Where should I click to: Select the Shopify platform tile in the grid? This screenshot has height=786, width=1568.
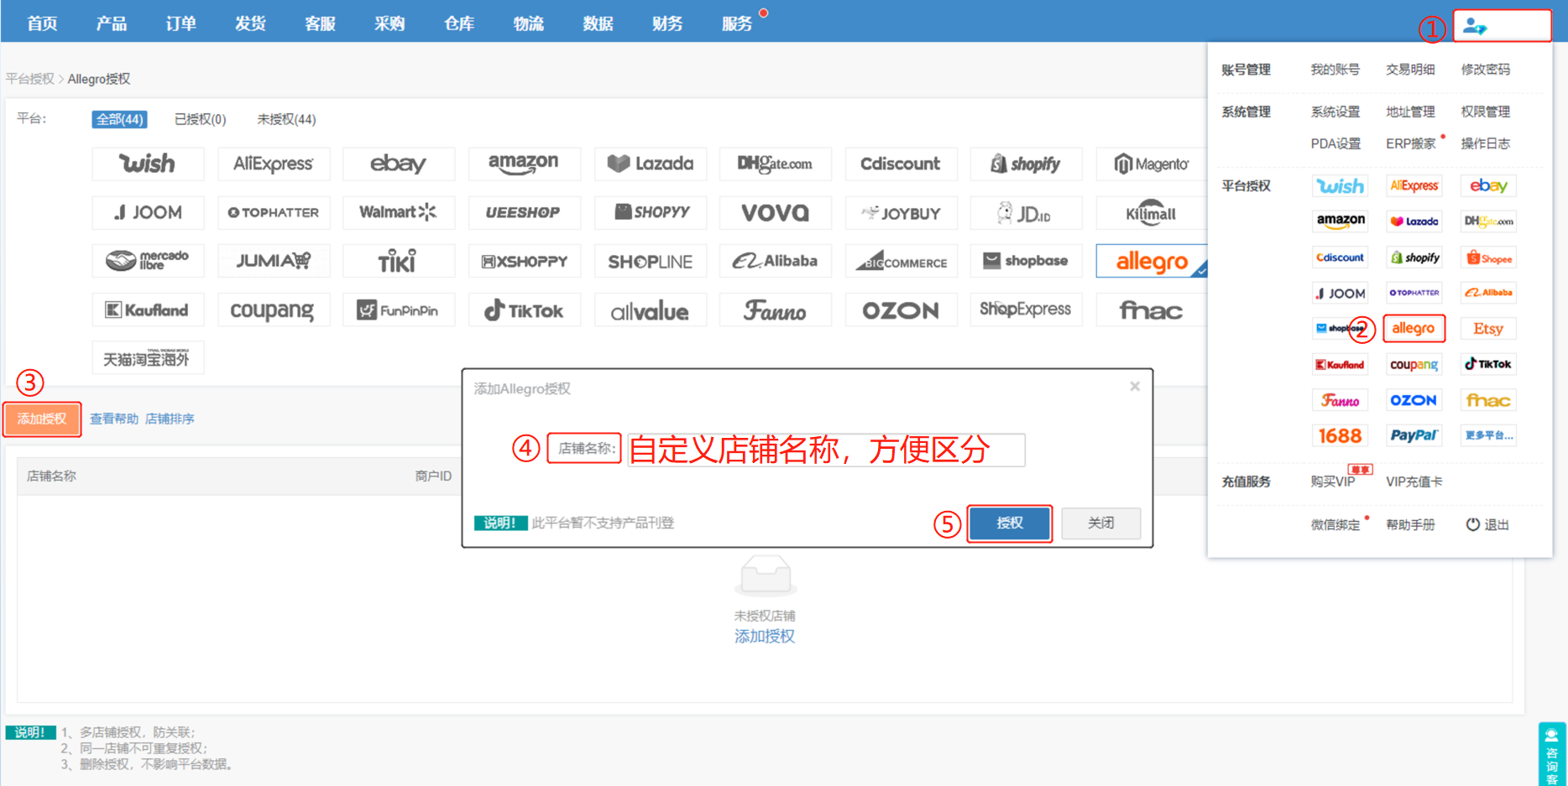click(x=1026, y=164)
